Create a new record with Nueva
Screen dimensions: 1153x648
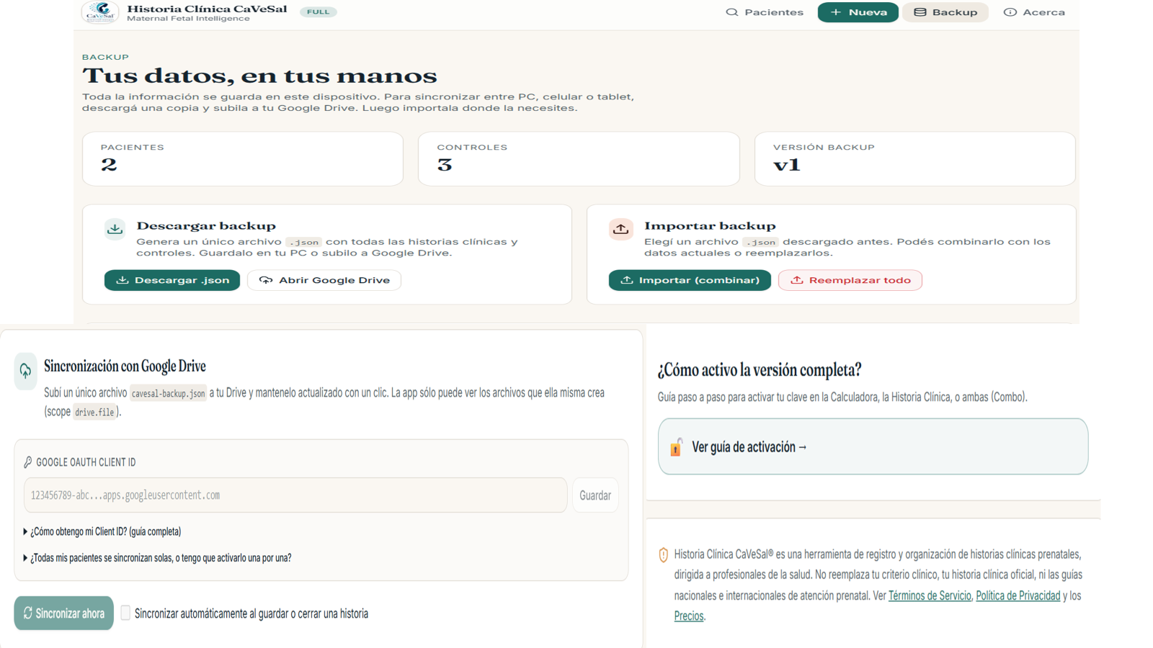click(858, 12)
